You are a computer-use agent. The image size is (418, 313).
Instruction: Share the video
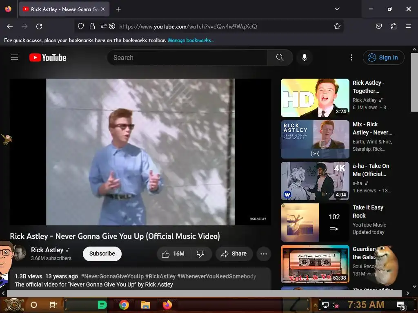(x=234, y=253)
